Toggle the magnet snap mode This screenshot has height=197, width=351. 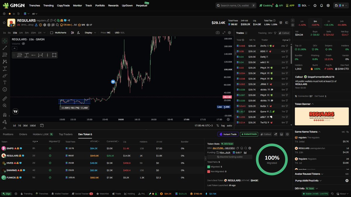(x=5, y=115)
